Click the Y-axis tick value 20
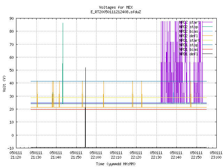The width and height of the screenshot is (223, 167). coord(12,109)
